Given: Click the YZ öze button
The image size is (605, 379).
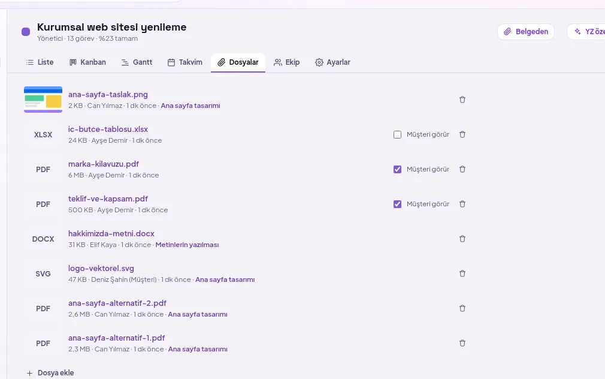Looking at the screenshot, I should tap(586, 32).
